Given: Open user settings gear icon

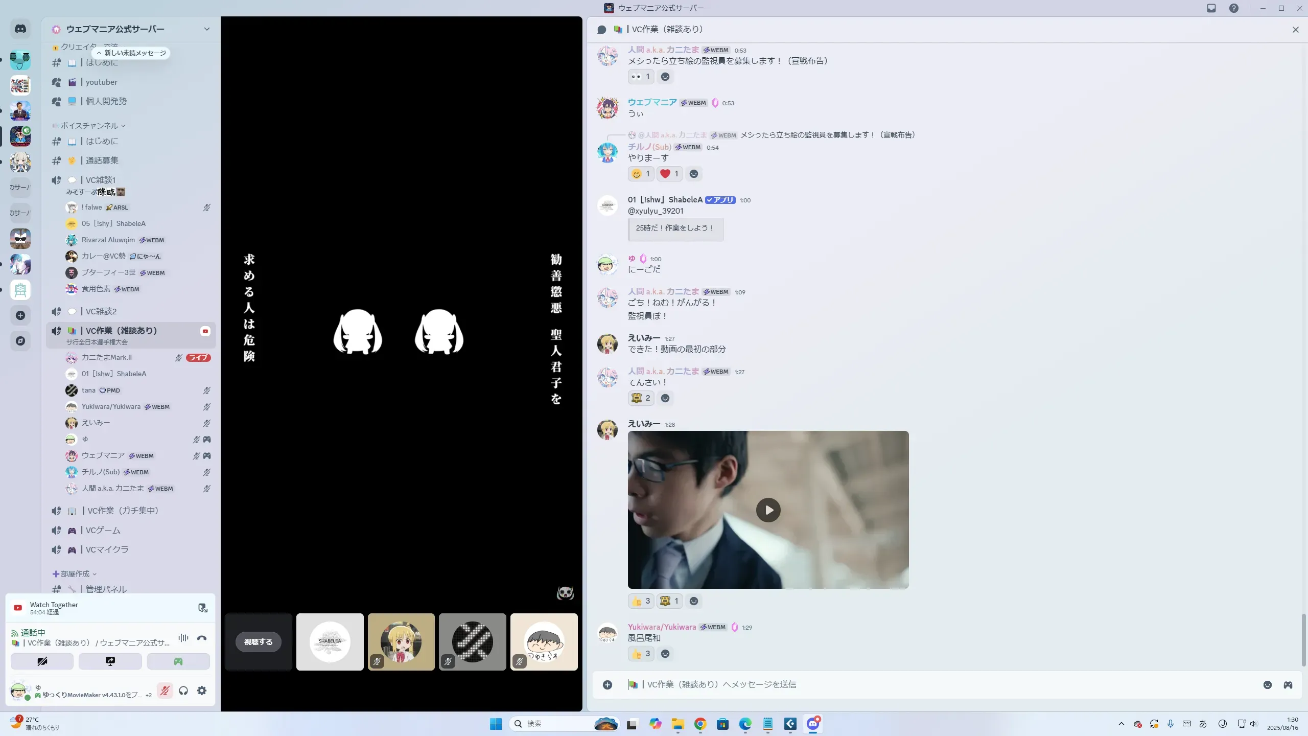Looking at the screenshot, I should [x=202, y=691].
